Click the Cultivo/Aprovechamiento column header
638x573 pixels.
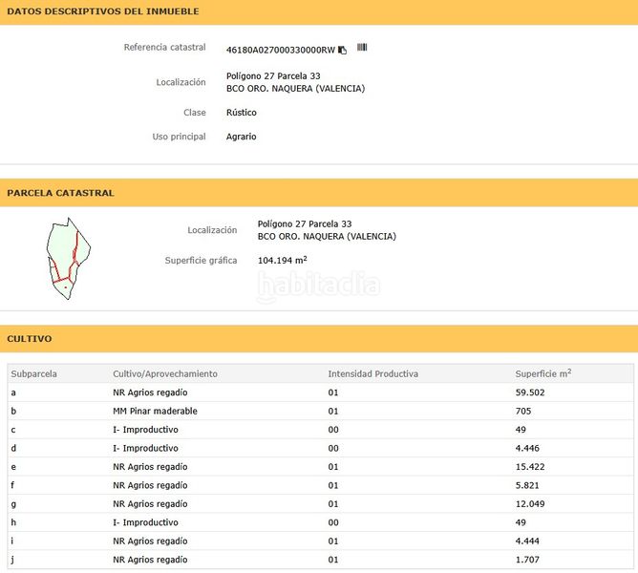pos(165,373)
